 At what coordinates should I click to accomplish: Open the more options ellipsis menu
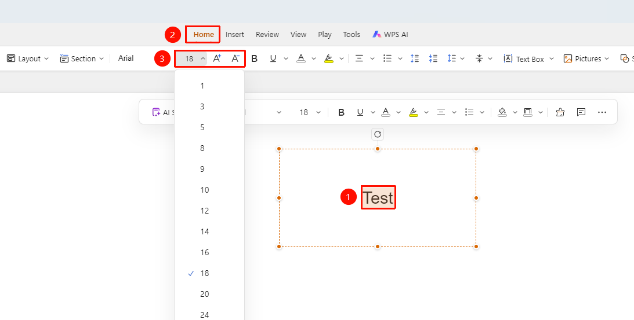(602, 112)
